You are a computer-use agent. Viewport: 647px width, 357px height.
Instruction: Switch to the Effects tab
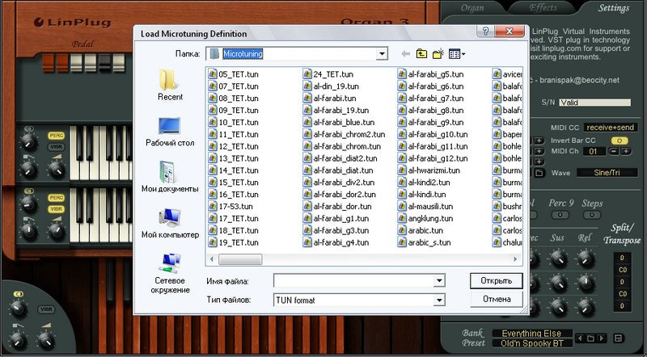coord(543,8)
